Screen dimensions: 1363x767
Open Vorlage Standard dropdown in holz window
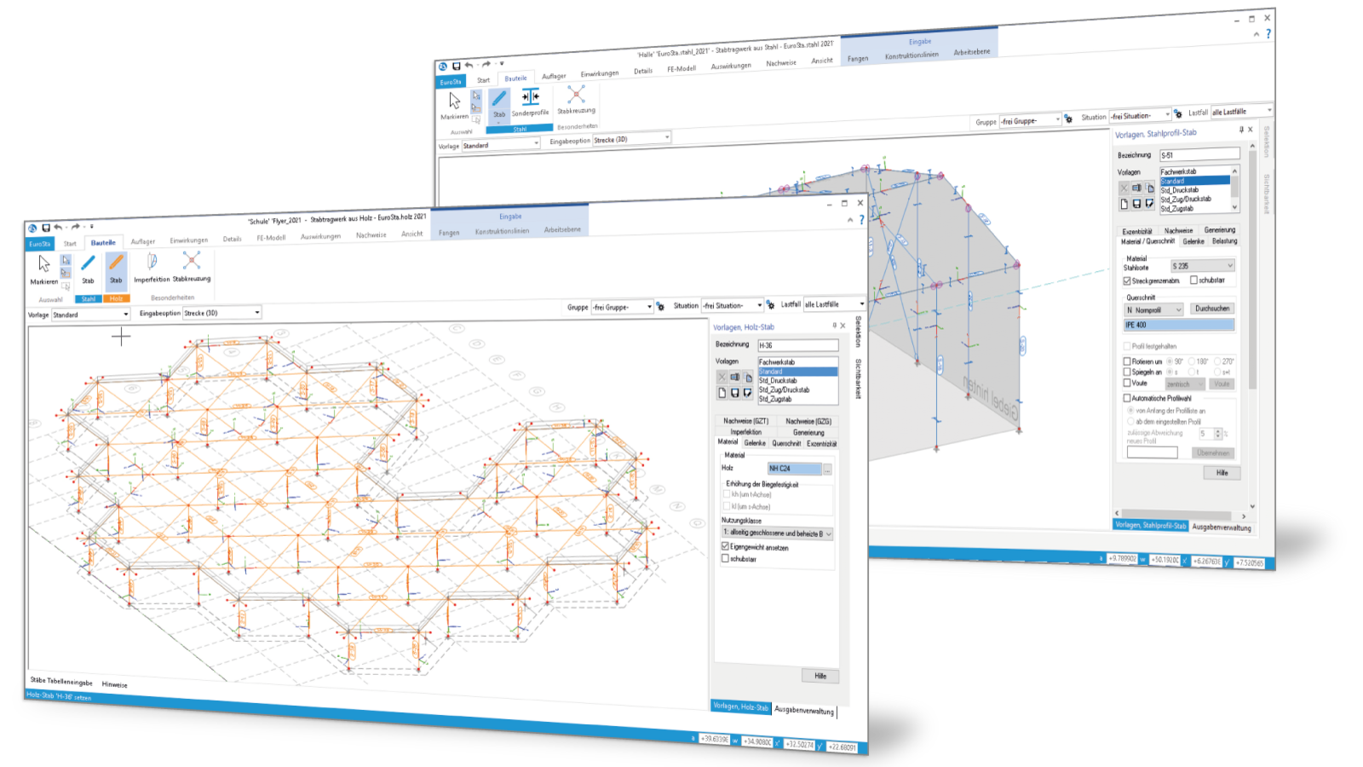pyautogui.click(x=90, y=314)
